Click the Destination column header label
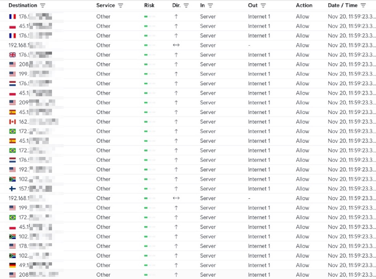 pyautogui.click(x=23, y=6)
